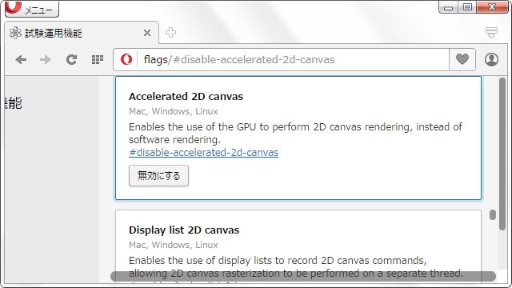Reload the page

[x=71, y=59]
